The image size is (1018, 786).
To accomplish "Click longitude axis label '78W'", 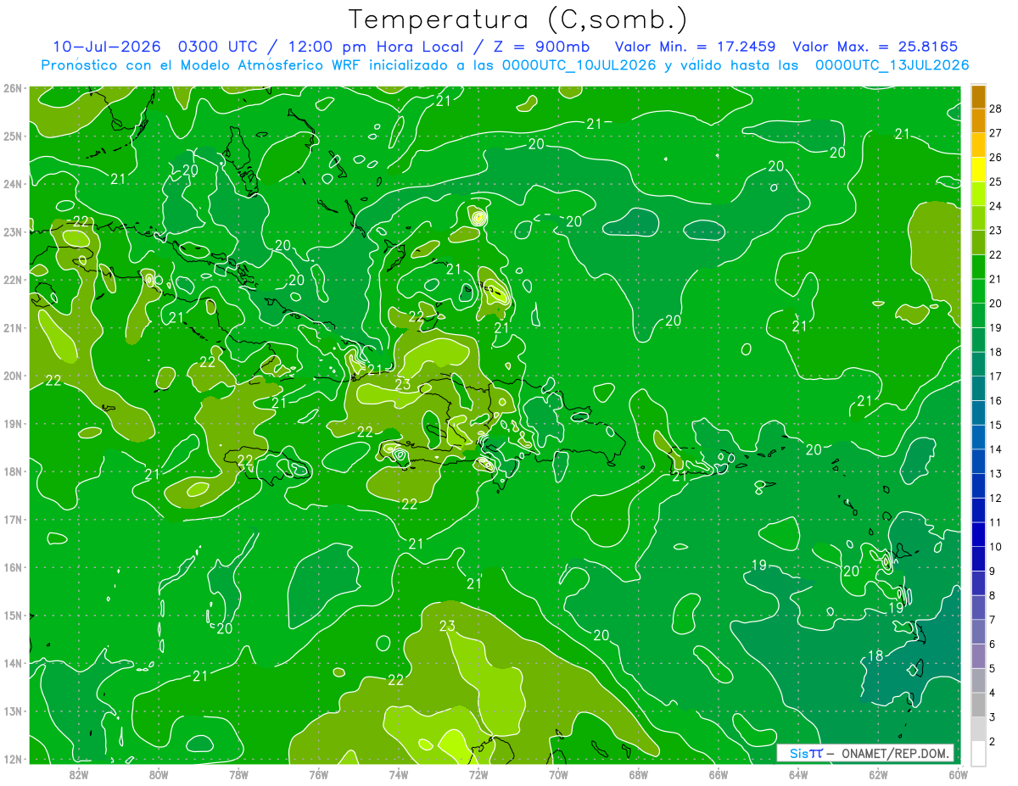I will click(238, 773).
